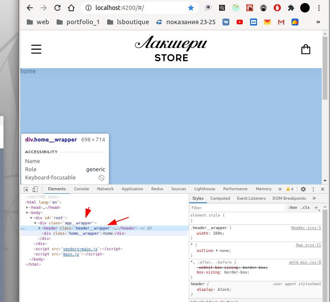The image size is (330, 302).
Task: Show more bookmarks with the double chevron
Action: coord(318,22)
